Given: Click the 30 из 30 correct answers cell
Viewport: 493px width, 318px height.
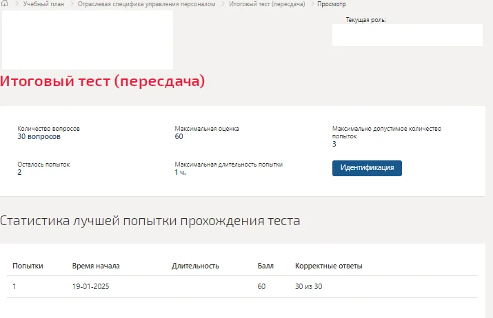Looking at the screenshot, I should [x=308, y=286].
